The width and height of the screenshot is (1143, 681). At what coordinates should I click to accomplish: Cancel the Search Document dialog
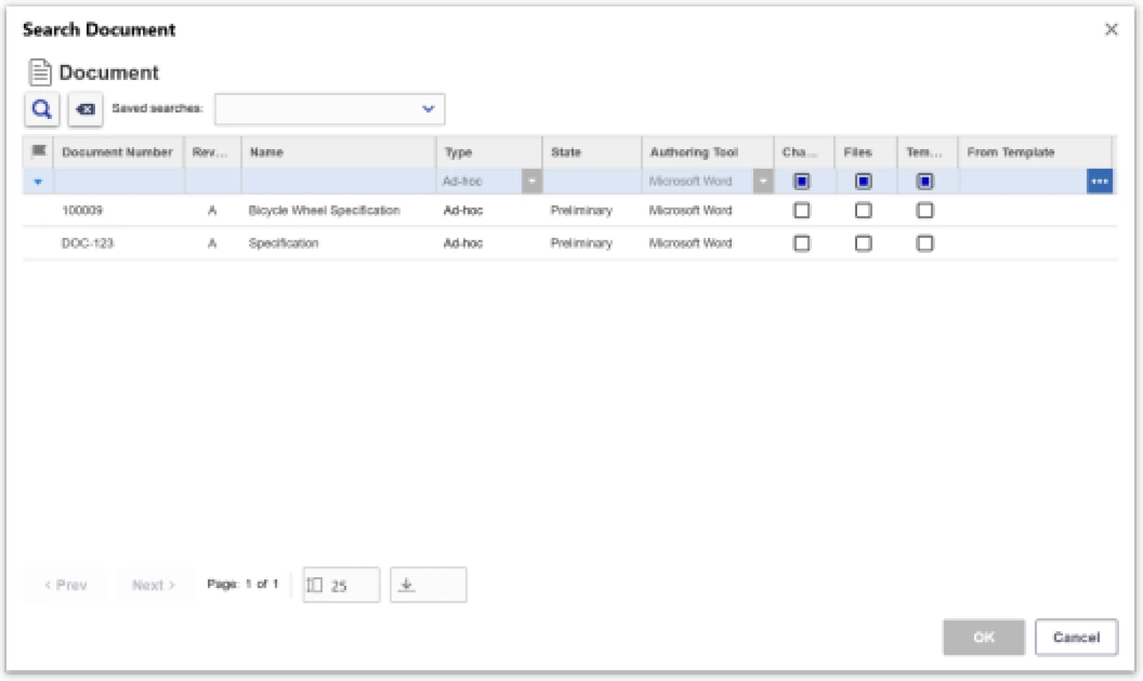click(x=1076, y=637)
